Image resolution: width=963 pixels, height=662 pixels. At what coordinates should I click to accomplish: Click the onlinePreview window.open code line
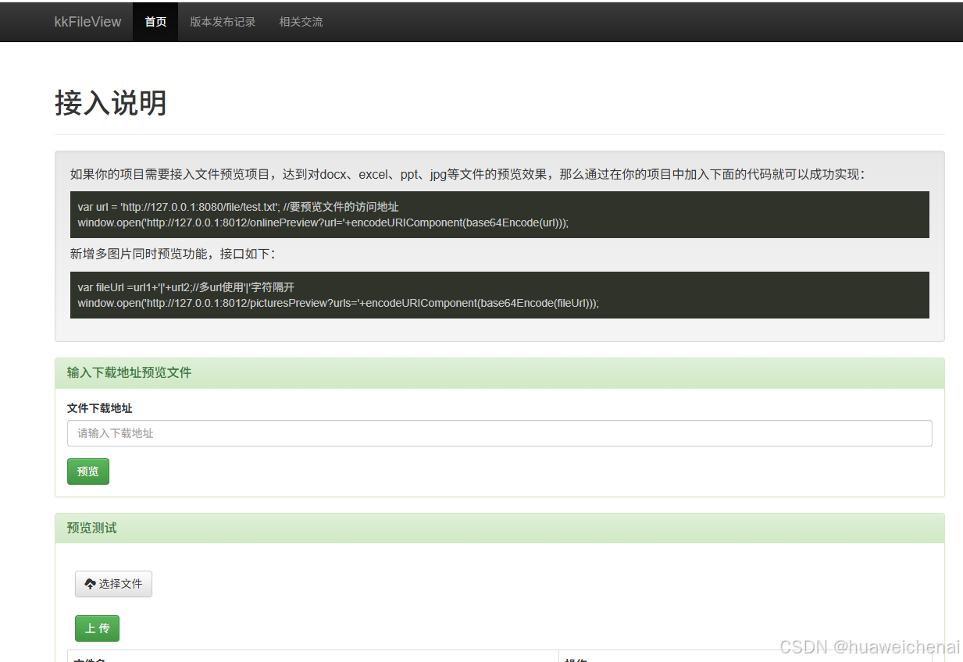tap(323, 222)
